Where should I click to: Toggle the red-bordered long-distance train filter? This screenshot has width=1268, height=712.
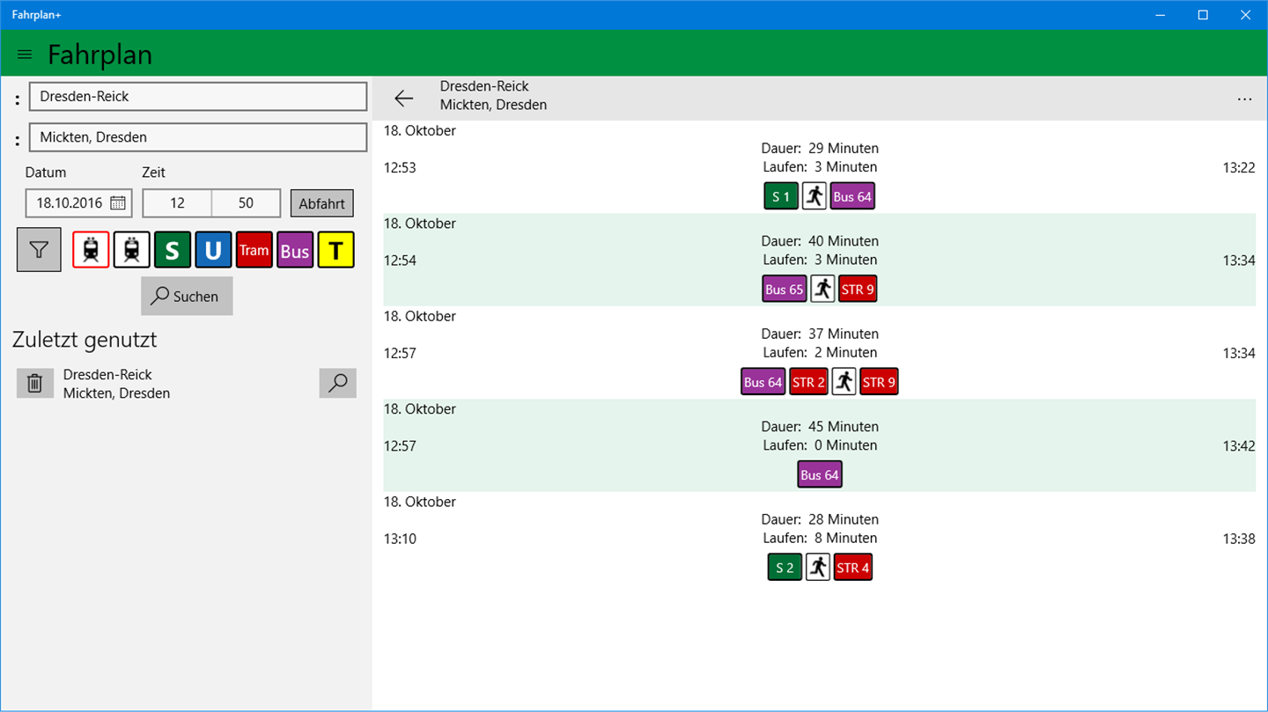point(91,250)
